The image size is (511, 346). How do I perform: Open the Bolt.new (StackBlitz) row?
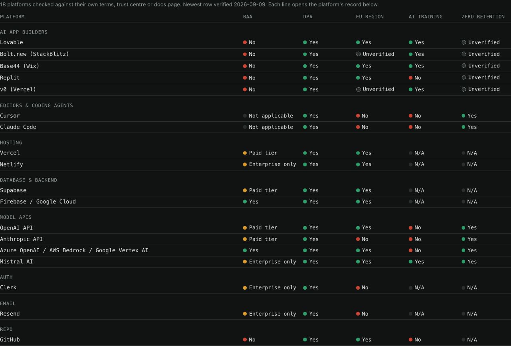tap(255, 54)
